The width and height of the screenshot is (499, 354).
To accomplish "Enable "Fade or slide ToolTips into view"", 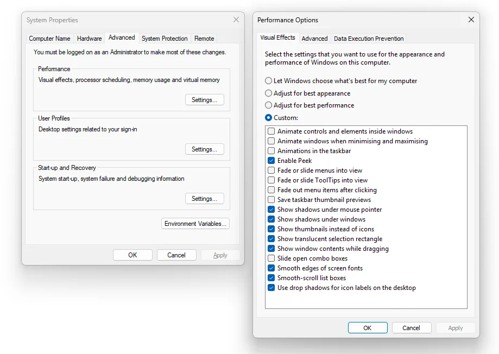I will 271,180.
